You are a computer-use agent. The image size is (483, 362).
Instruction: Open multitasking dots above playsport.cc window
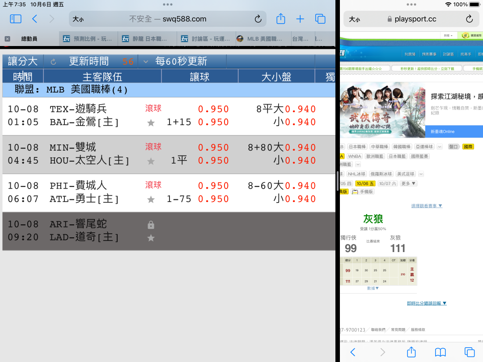point(411,4)
